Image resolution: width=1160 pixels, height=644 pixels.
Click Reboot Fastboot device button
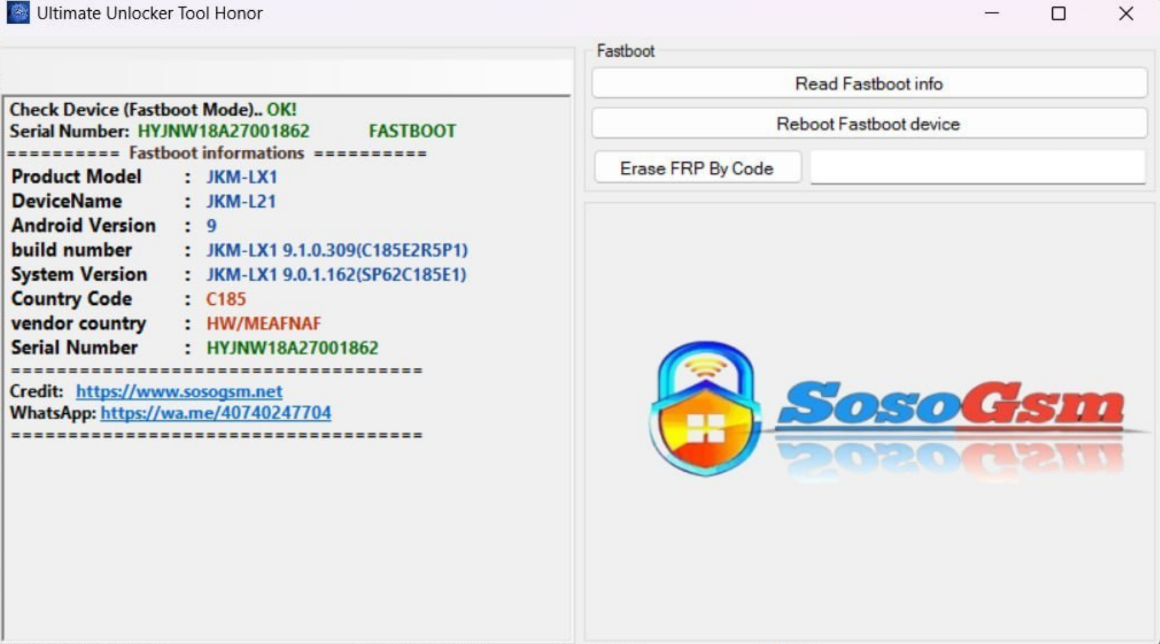[869, 124]
